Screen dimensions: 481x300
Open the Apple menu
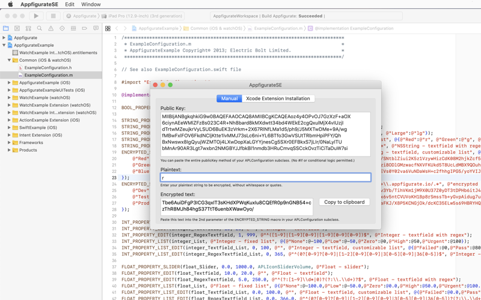(x=10, y=4)
